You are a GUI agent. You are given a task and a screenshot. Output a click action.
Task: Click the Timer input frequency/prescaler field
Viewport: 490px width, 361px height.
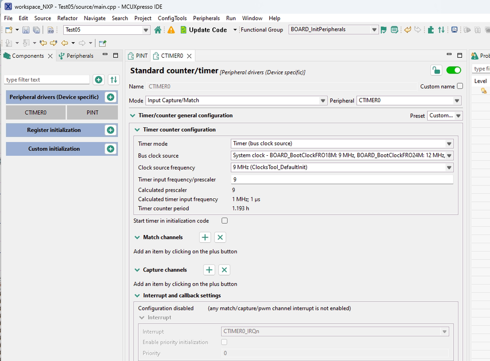tap(342, 179)
